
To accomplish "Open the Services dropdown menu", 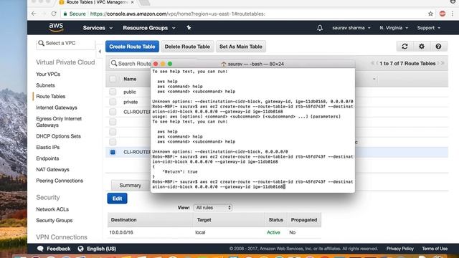I will click(x=98, y=28).
